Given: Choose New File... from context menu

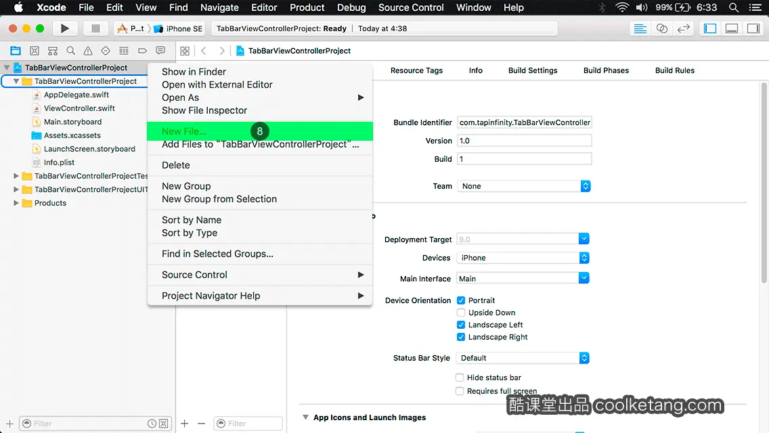Looking at the screenshot, I should tap(260, 131).
